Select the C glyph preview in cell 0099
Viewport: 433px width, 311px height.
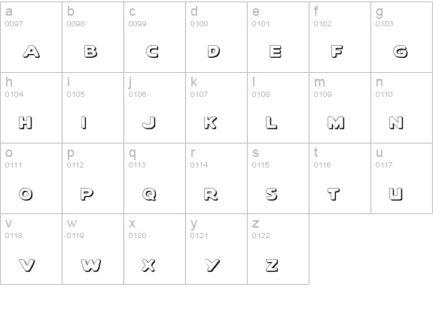click(152, 52)
